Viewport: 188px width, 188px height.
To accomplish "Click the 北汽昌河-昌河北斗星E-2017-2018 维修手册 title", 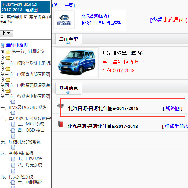I will point(103,126).
